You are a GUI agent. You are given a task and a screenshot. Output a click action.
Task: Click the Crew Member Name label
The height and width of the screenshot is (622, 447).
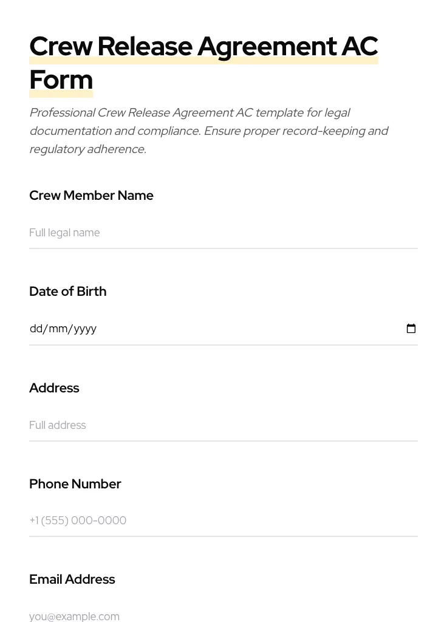[91, 196]
